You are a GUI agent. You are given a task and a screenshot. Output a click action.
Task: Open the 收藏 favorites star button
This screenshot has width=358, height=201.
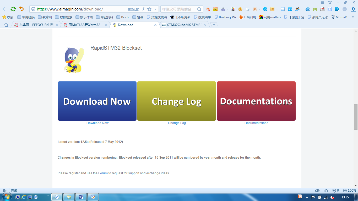point(8,17)
